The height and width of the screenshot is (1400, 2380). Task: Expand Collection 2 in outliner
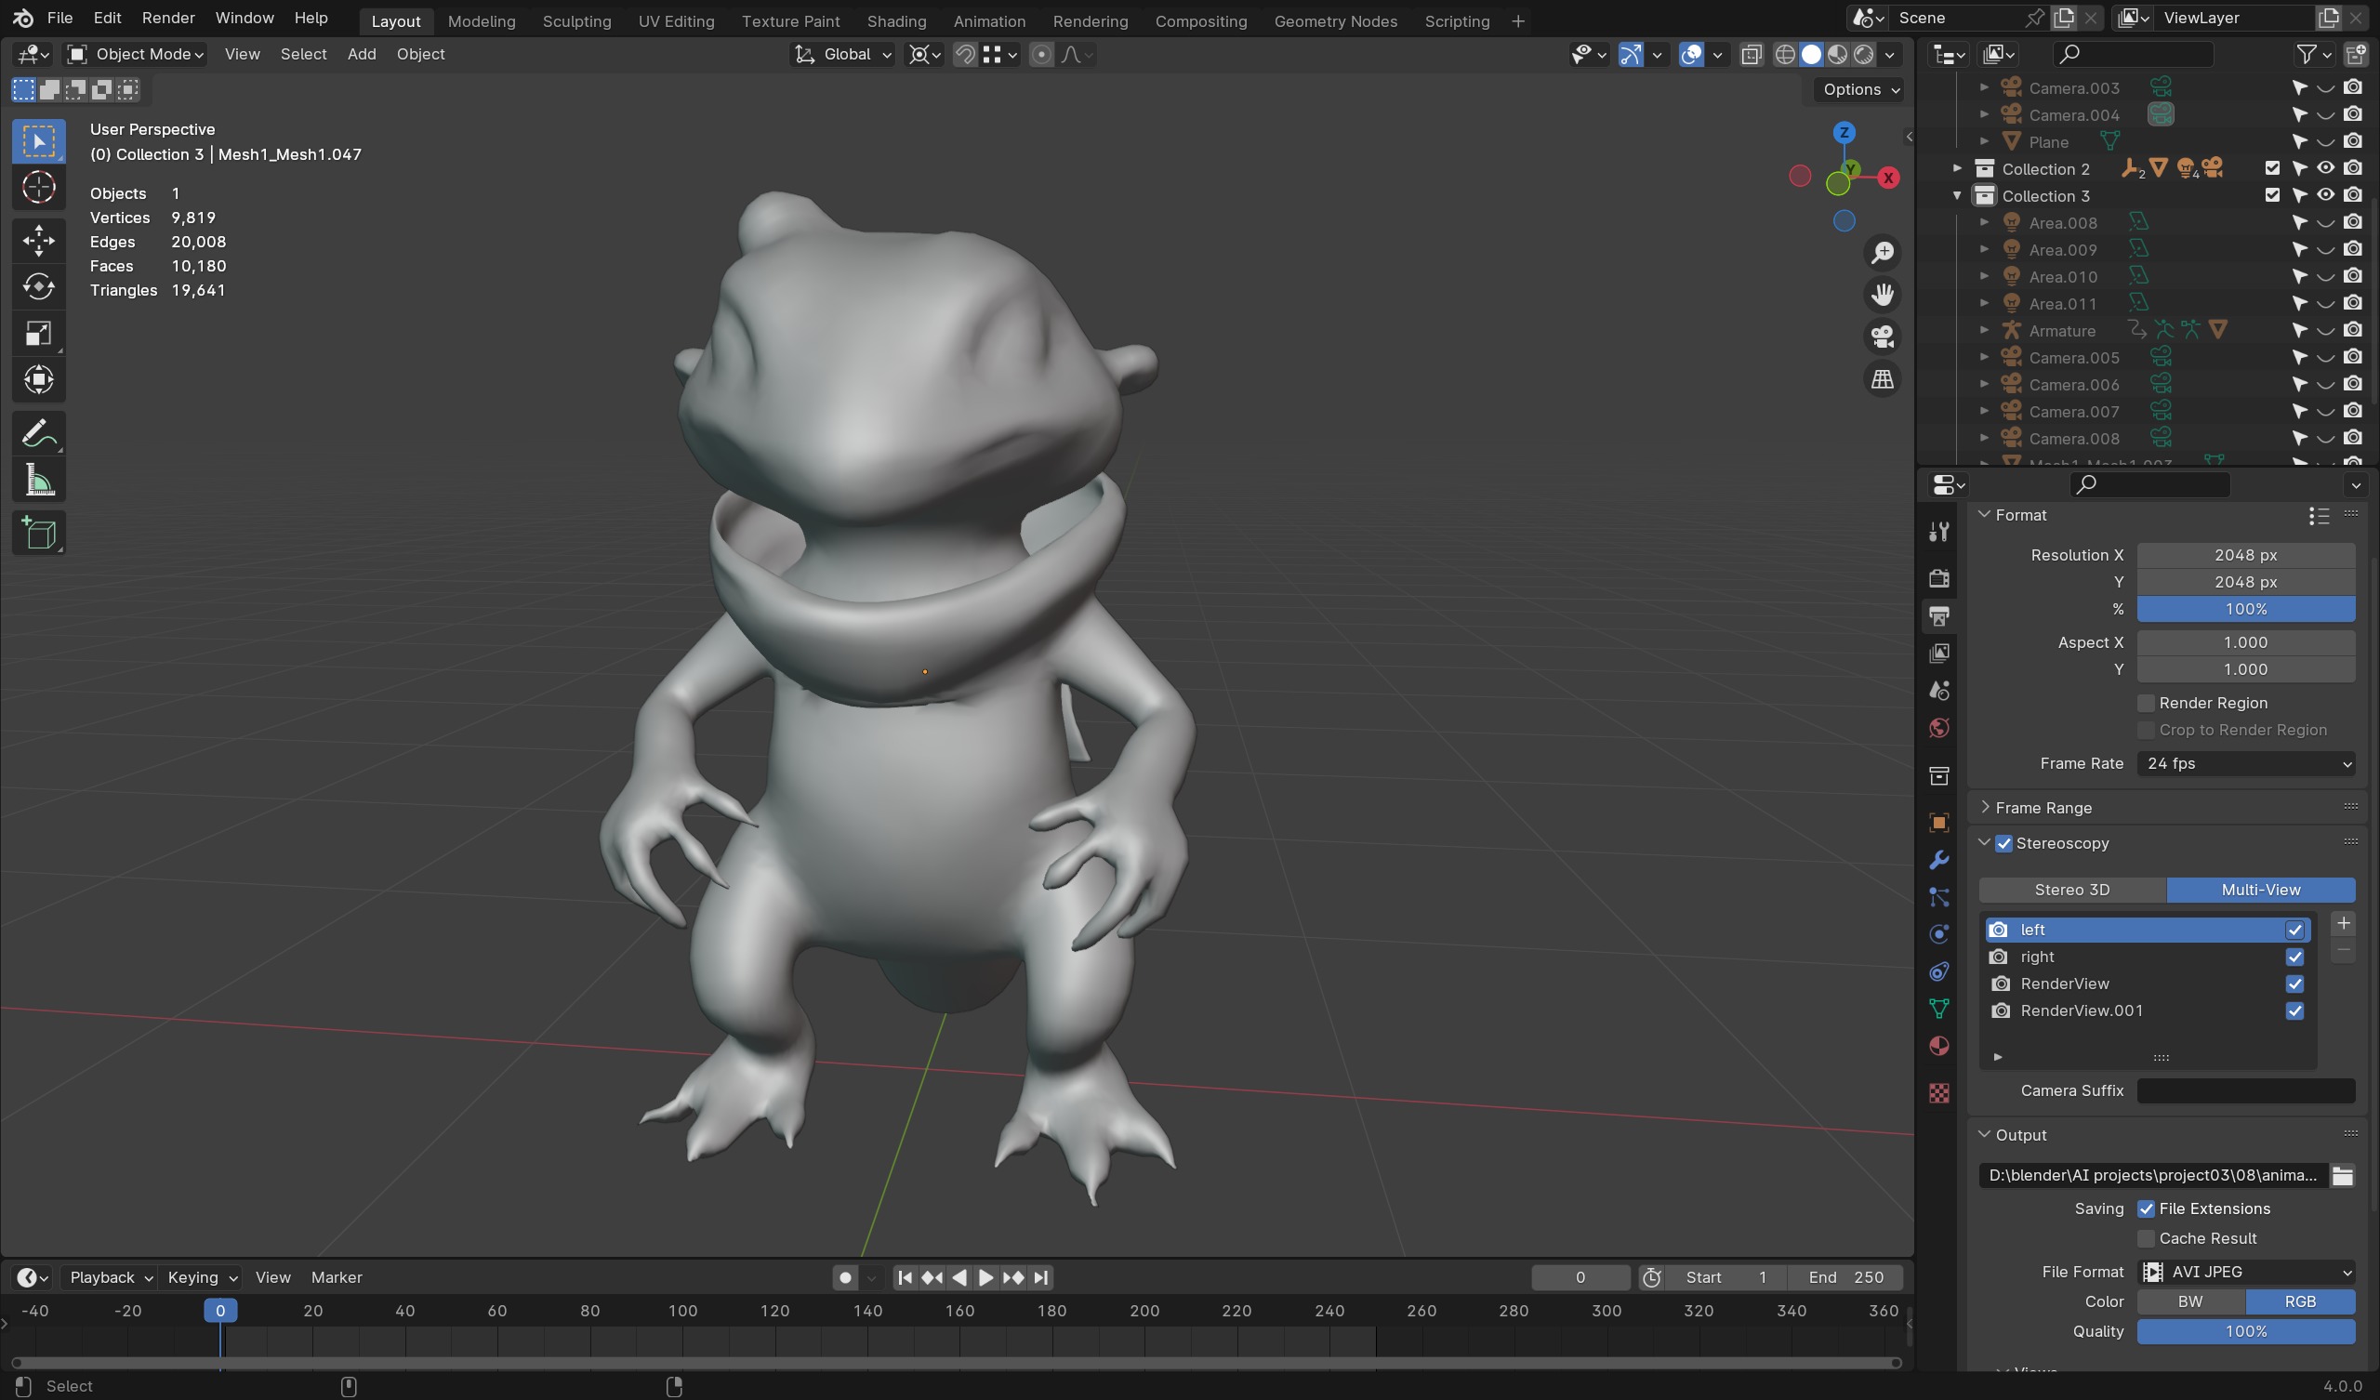click(1957, 169)
